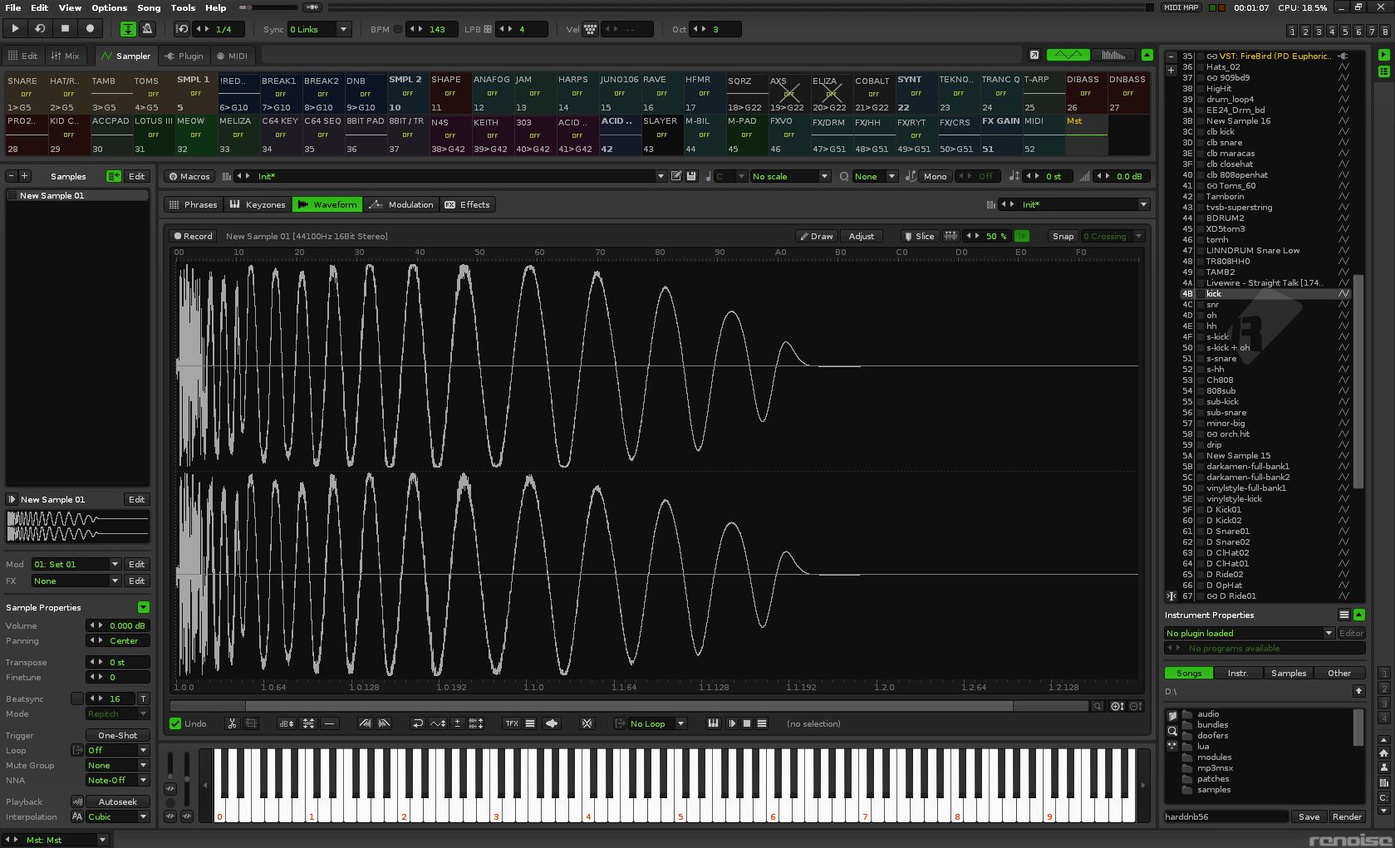The width and height of the screenshot is (1395, 848).
Task: Enable the Beatsync checkbox
Action: click(76, 698)
